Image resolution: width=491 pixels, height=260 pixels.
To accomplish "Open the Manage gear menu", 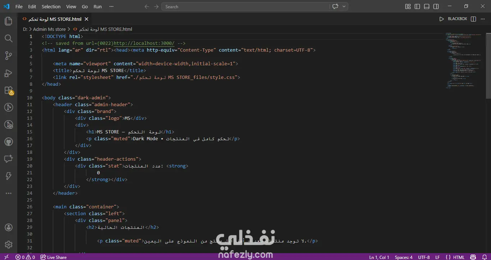I will pos(9,245).
